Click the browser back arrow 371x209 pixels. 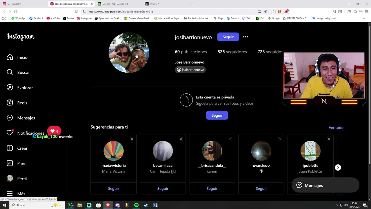pyautogui.click(x=4, y=12)
